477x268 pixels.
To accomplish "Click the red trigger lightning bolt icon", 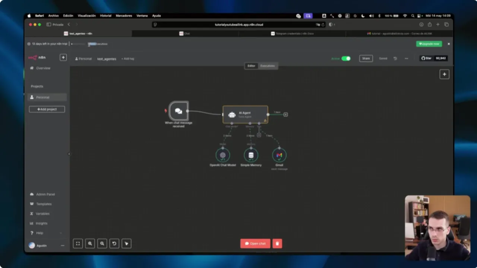I will 165,111.
